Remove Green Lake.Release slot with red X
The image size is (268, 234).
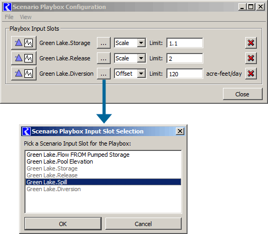251,58
